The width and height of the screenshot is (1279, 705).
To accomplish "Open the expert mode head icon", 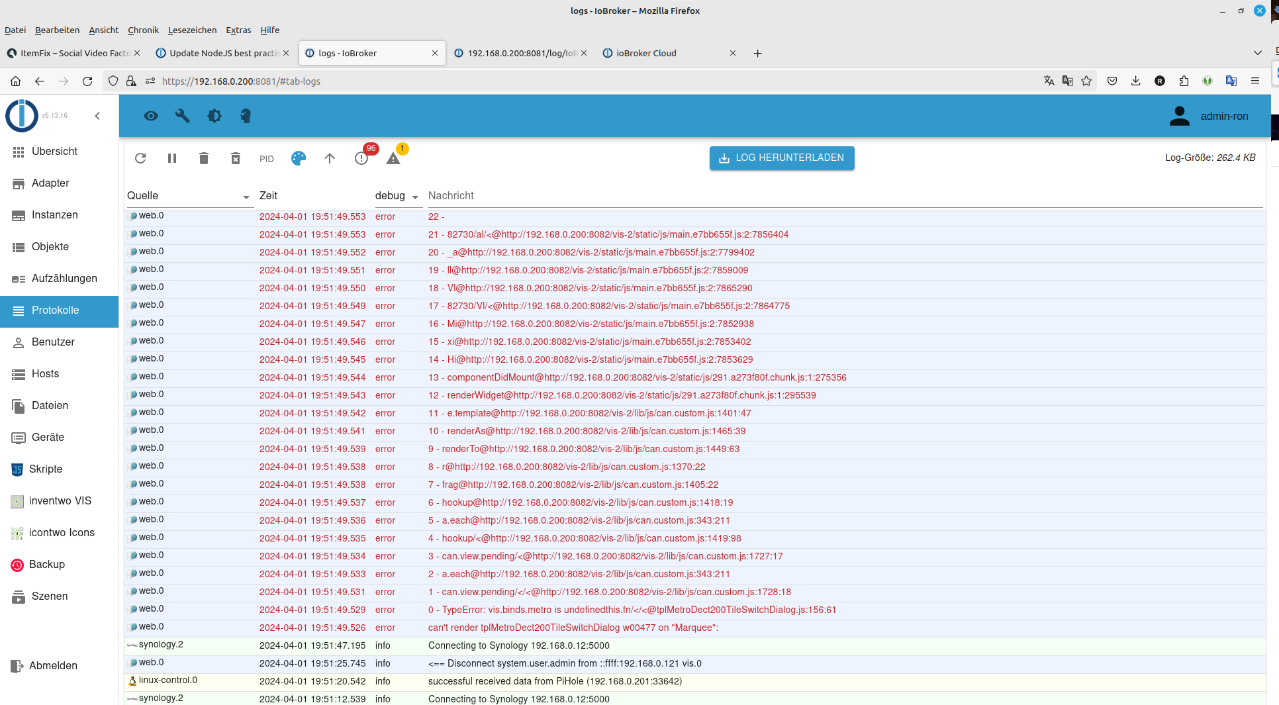I will (x=246, y=116).
